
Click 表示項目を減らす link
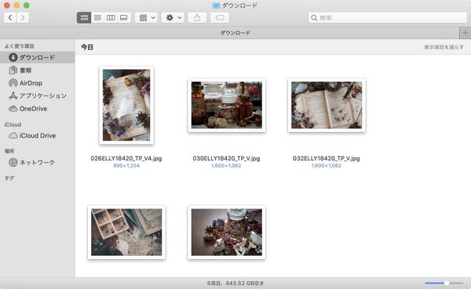point(444,47)
